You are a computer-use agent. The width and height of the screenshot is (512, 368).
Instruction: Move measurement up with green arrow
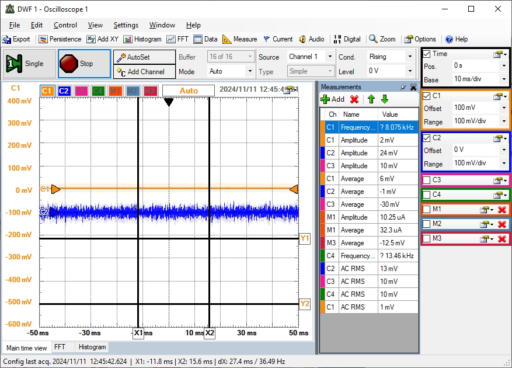371,99
